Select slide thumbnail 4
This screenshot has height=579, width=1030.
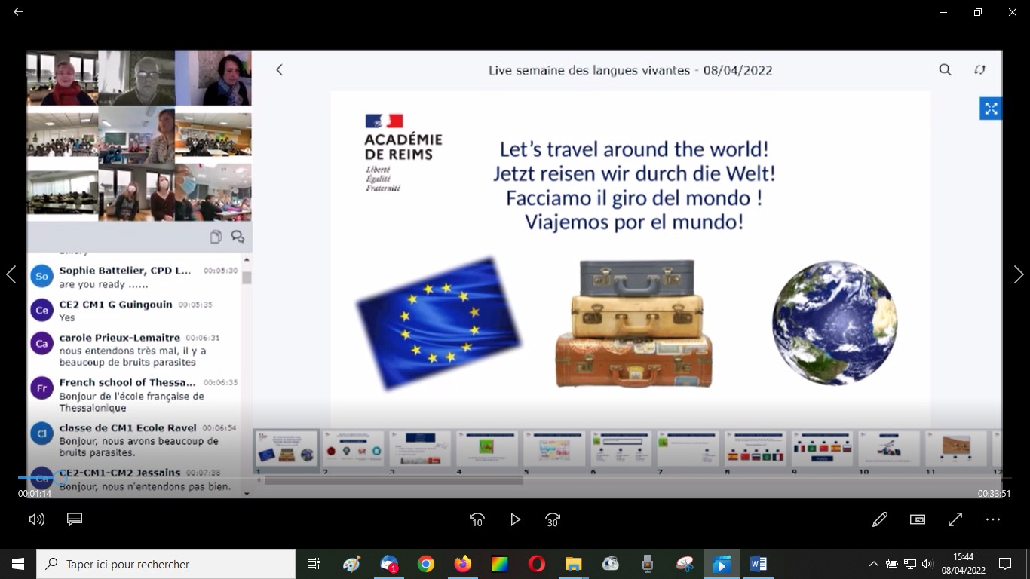tap(487, 449)
